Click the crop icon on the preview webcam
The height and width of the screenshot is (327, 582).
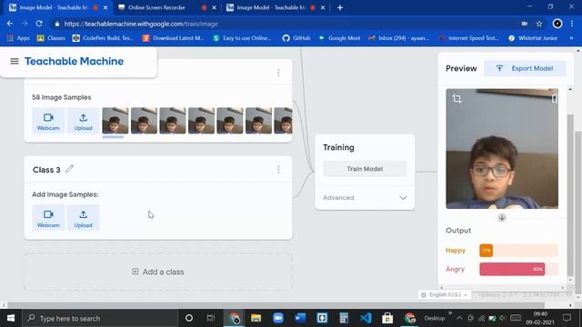(457, 98)
